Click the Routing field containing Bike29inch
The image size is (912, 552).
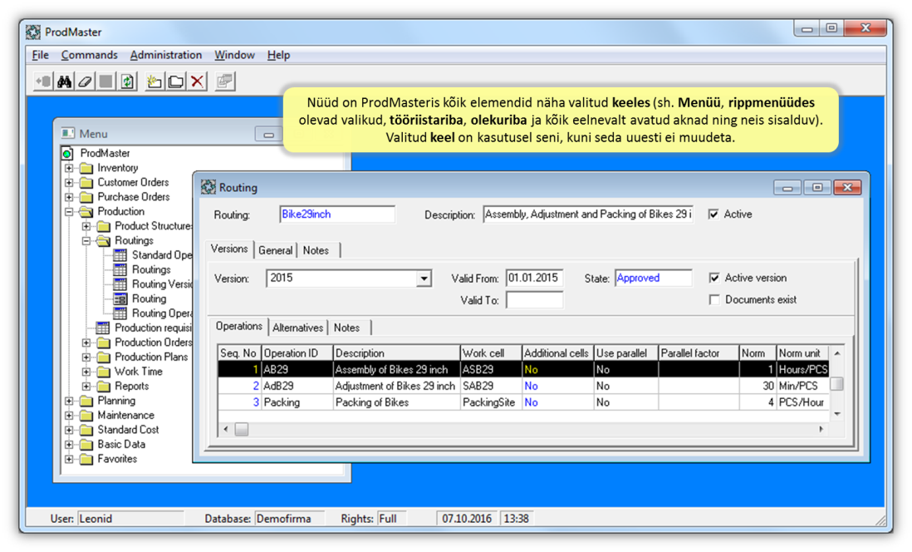pos(336,214)
